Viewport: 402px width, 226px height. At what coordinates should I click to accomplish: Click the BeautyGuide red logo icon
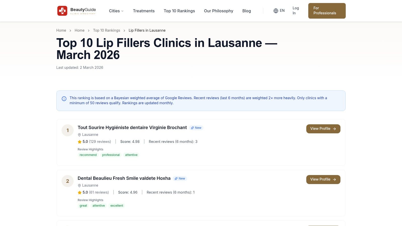pos(62,11)
